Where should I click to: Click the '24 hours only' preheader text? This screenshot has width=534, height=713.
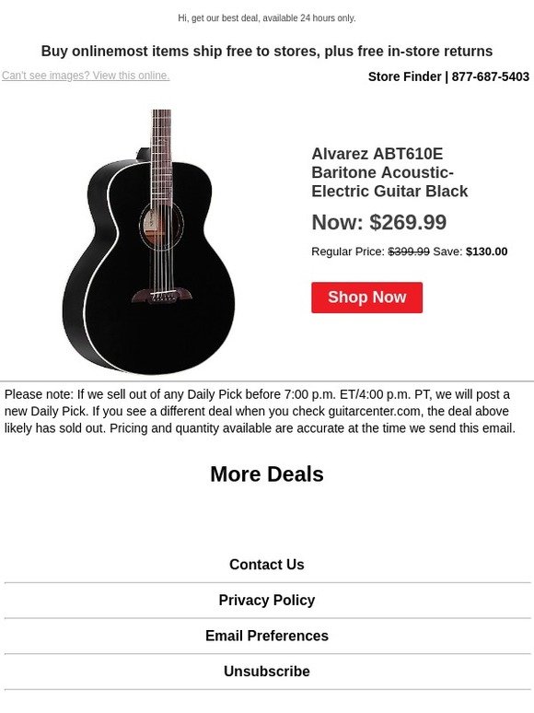(x=328, y=18)
